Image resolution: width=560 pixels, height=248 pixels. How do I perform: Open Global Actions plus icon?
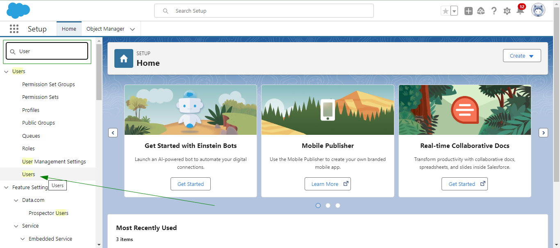coord(469,11)
